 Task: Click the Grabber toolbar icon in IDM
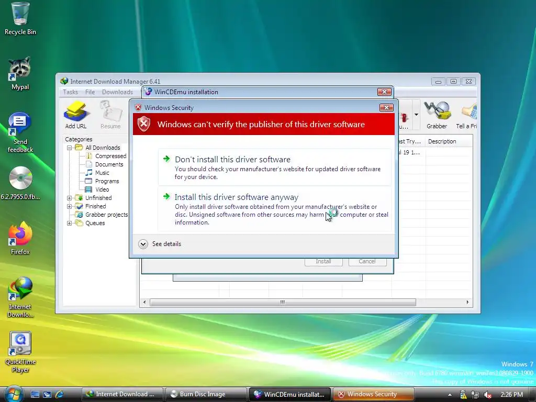[x=437, y=115]
